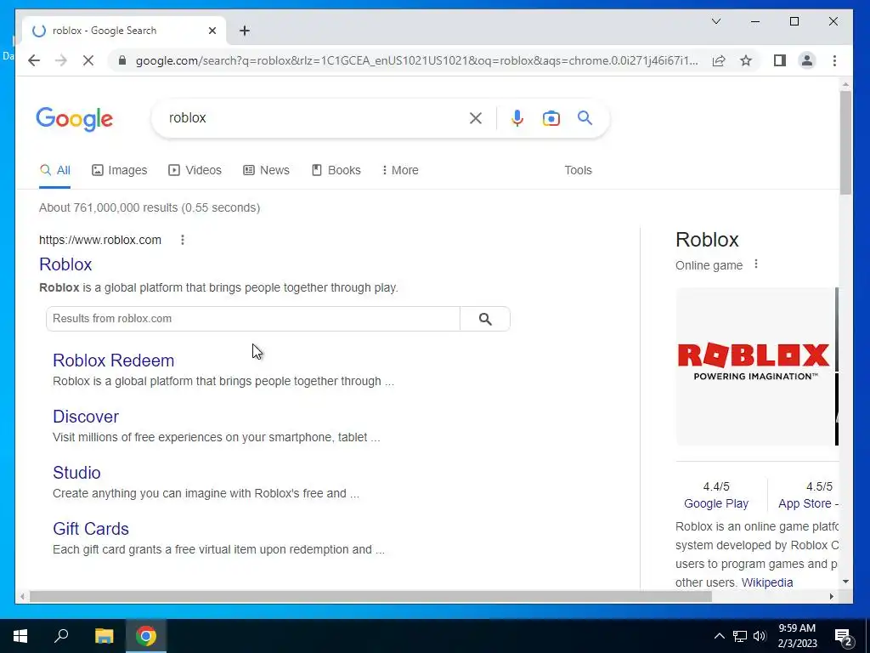Click the Results from roblox.com field

coord(253,319)
